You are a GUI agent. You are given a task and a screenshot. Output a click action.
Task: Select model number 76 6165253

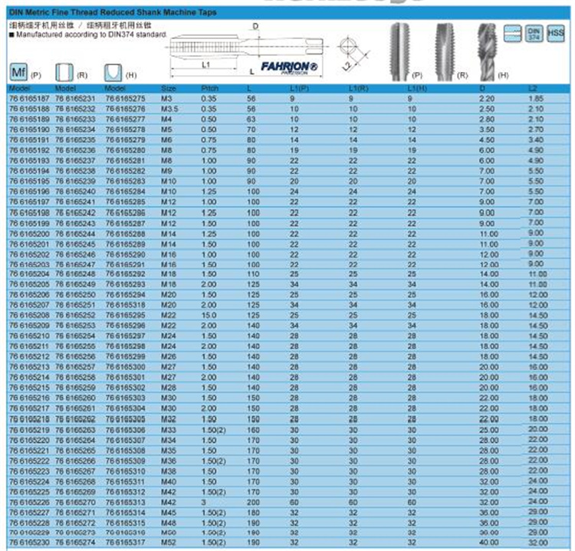[75, 325]
